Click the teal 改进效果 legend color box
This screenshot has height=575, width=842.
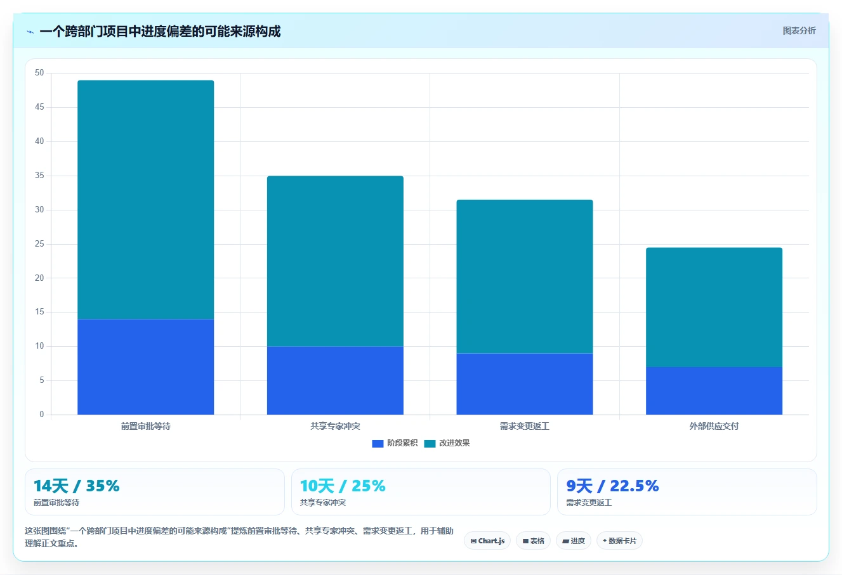point(430,443)
